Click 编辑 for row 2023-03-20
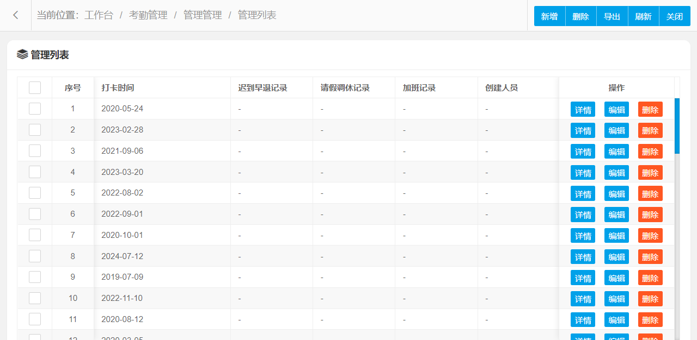 [x=616, y=173]
